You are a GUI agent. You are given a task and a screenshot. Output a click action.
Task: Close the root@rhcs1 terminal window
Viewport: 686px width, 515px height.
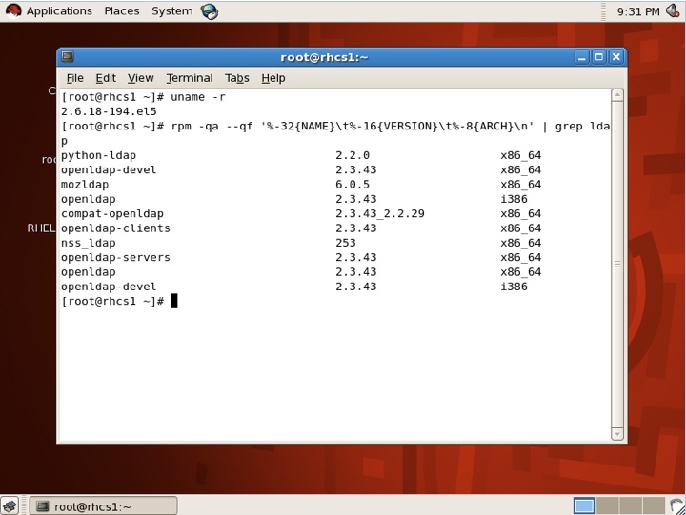point(616,57)
